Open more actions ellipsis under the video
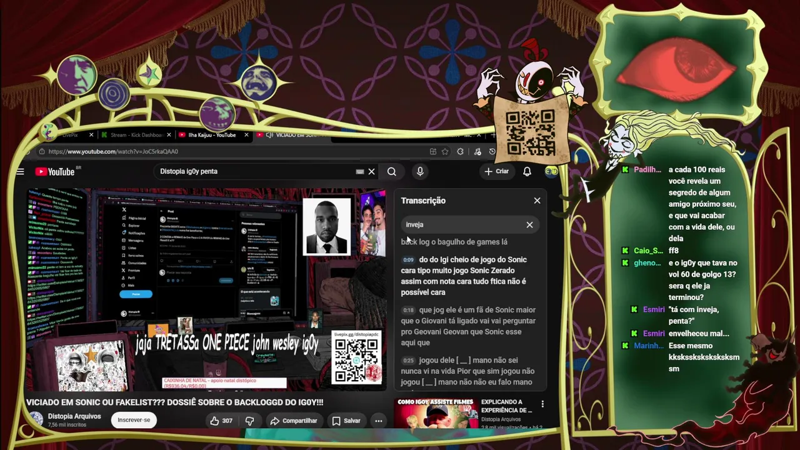 [x=378, y=421]
